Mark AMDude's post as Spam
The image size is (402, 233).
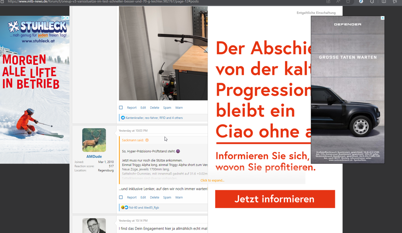167,197
